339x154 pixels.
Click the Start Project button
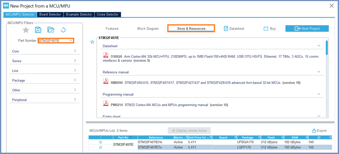point(307,29)
